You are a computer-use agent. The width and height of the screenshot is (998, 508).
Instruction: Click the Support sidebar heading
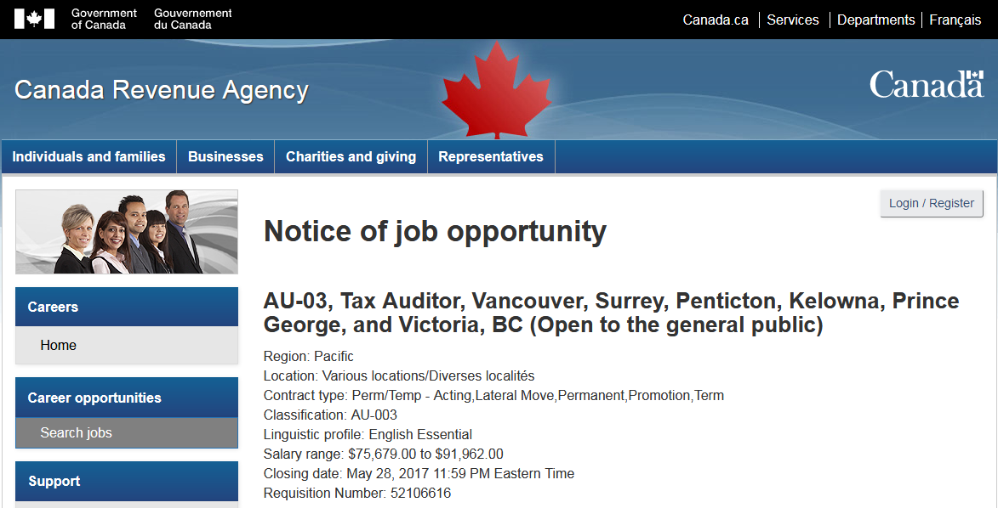tap(54, 481)
